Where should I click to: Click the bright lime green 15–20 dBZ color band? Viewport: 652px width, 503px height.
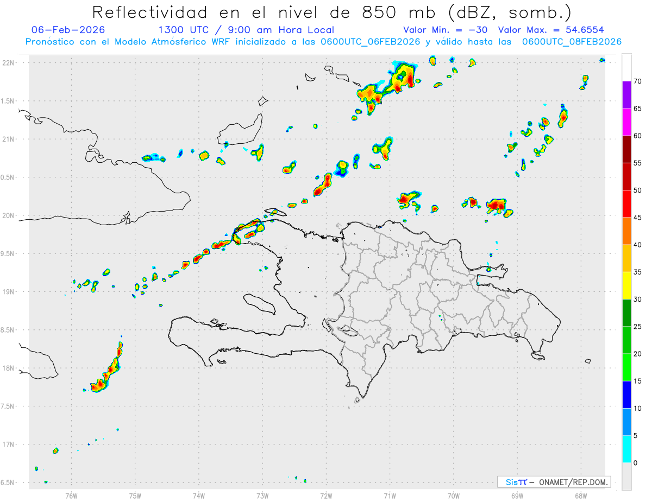[x=627, y=367]
